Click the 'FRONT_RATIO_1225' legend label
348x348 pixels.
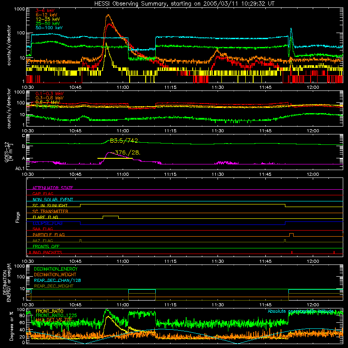(x=56, y=315)
